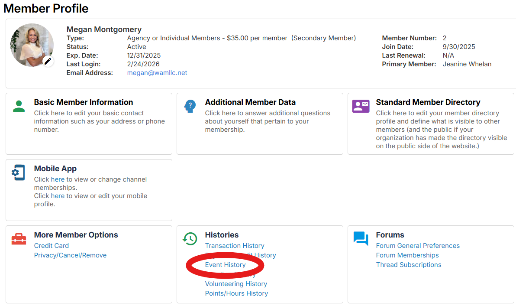Click the question-mark head icon for Additional Member Data
This screenshot has height=306, width=516.
click(x=190, y=106)
